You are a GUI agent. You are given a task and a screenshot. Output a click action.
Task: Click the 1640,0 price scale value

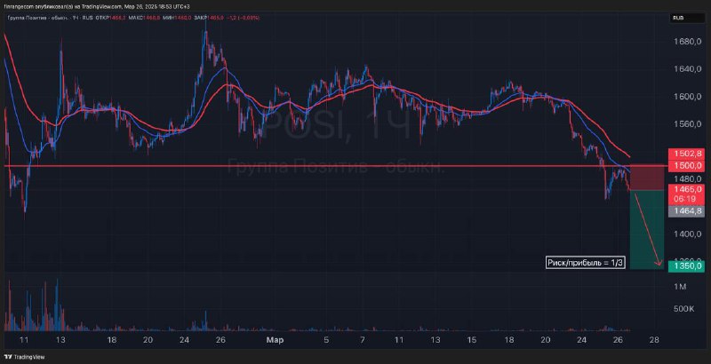687,69
